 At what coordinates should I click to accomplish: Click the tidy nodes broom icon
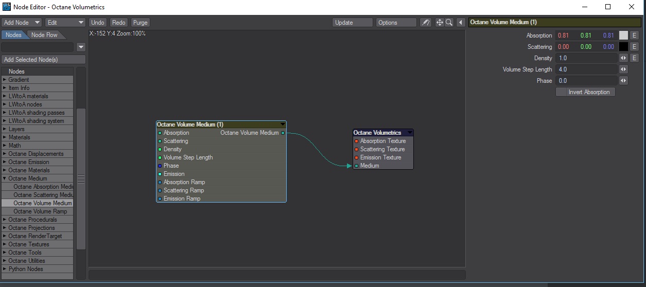425,23
